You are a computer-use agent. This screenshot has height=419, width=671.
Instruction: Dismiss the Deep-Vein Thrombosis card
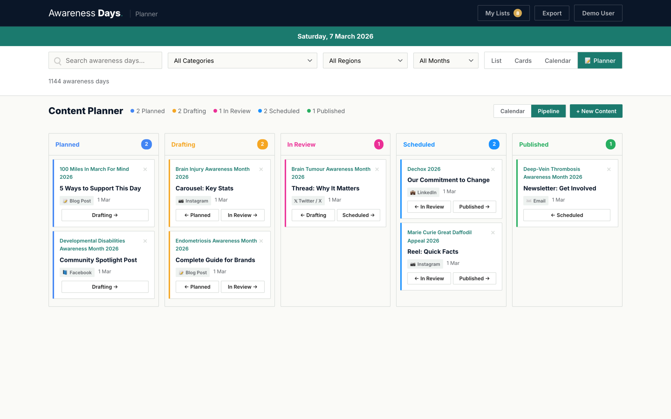click(x=609, y=169)
